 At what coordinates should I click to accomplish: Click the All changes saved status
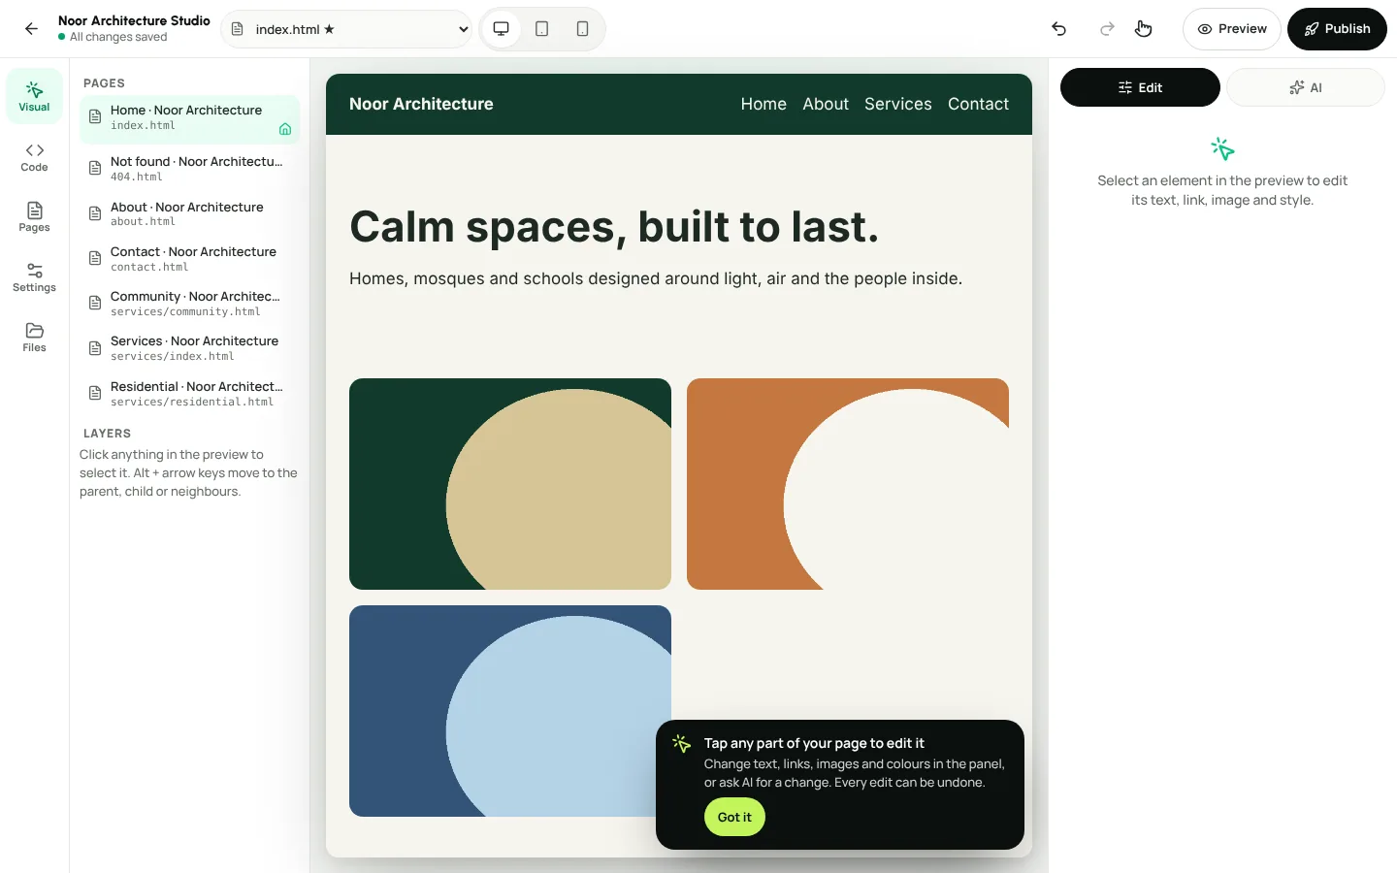(x=113, y=37)
